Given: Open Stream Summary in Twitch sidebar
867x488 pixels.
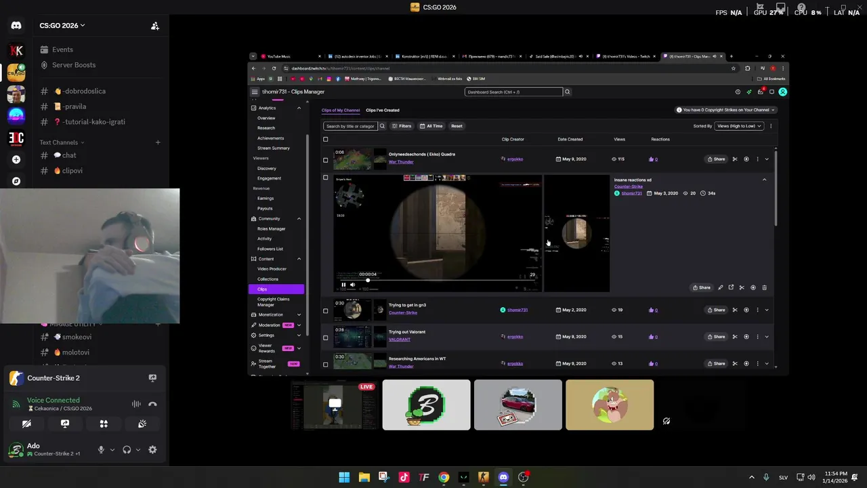Looking at the screenshot, I should point(274,148).
